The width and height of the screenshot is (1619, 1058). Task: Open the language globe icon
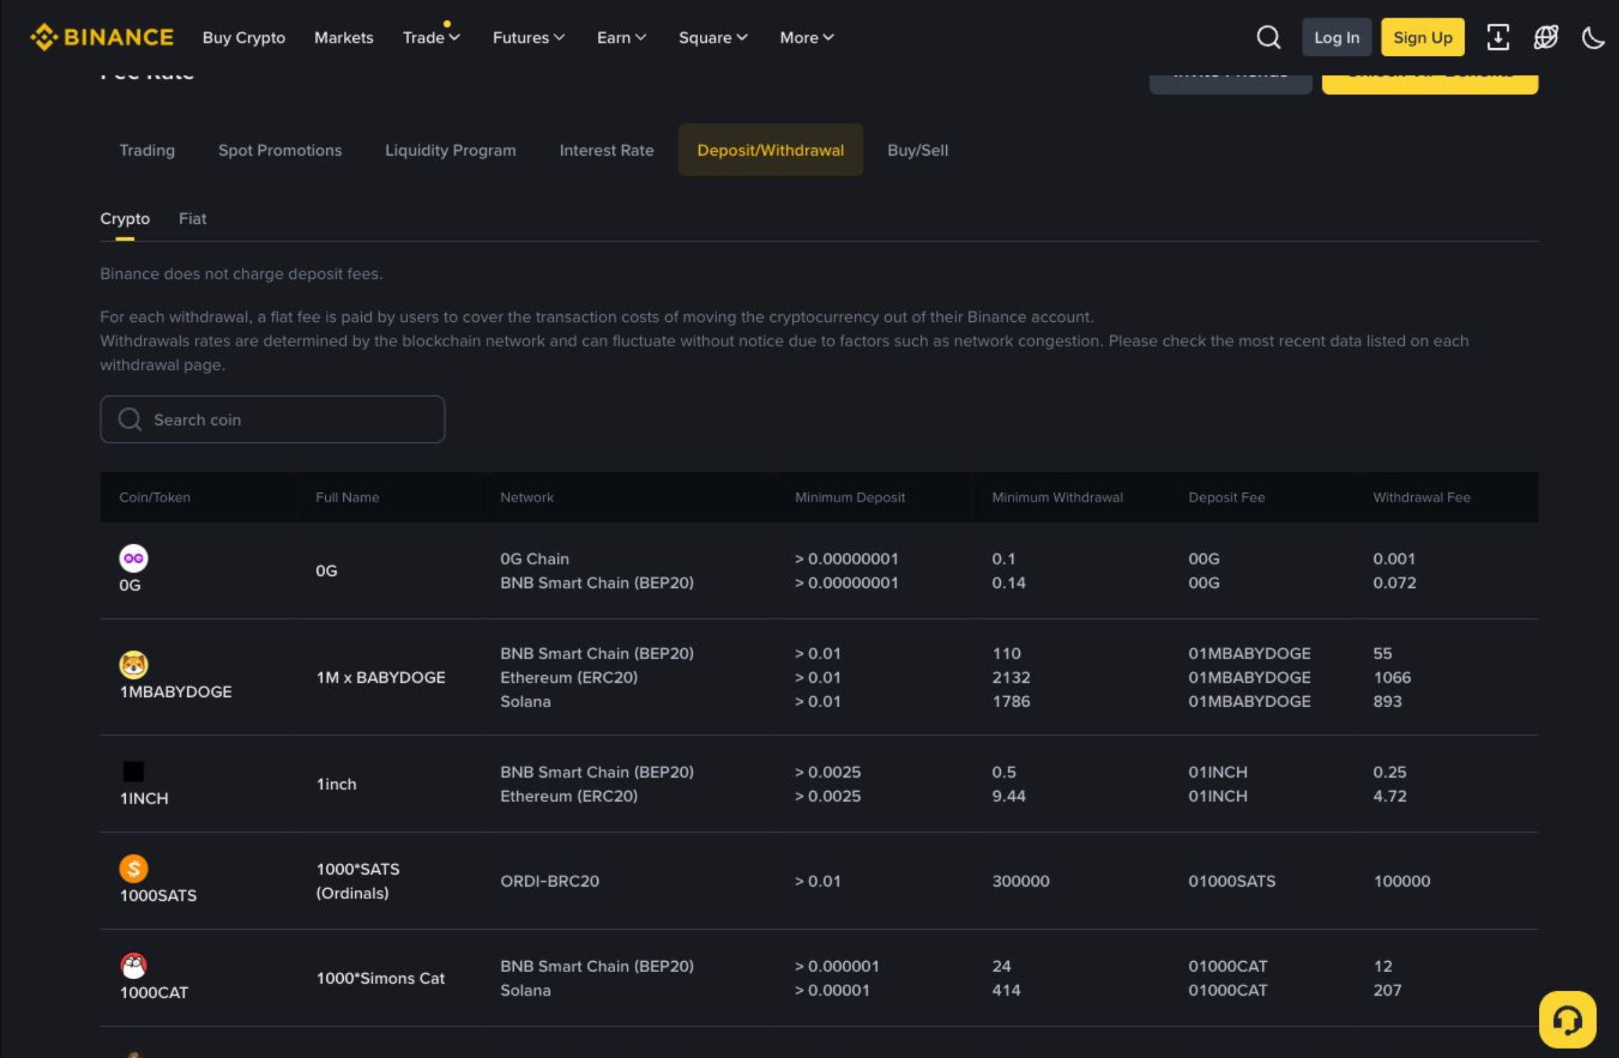click(1545, 37)
